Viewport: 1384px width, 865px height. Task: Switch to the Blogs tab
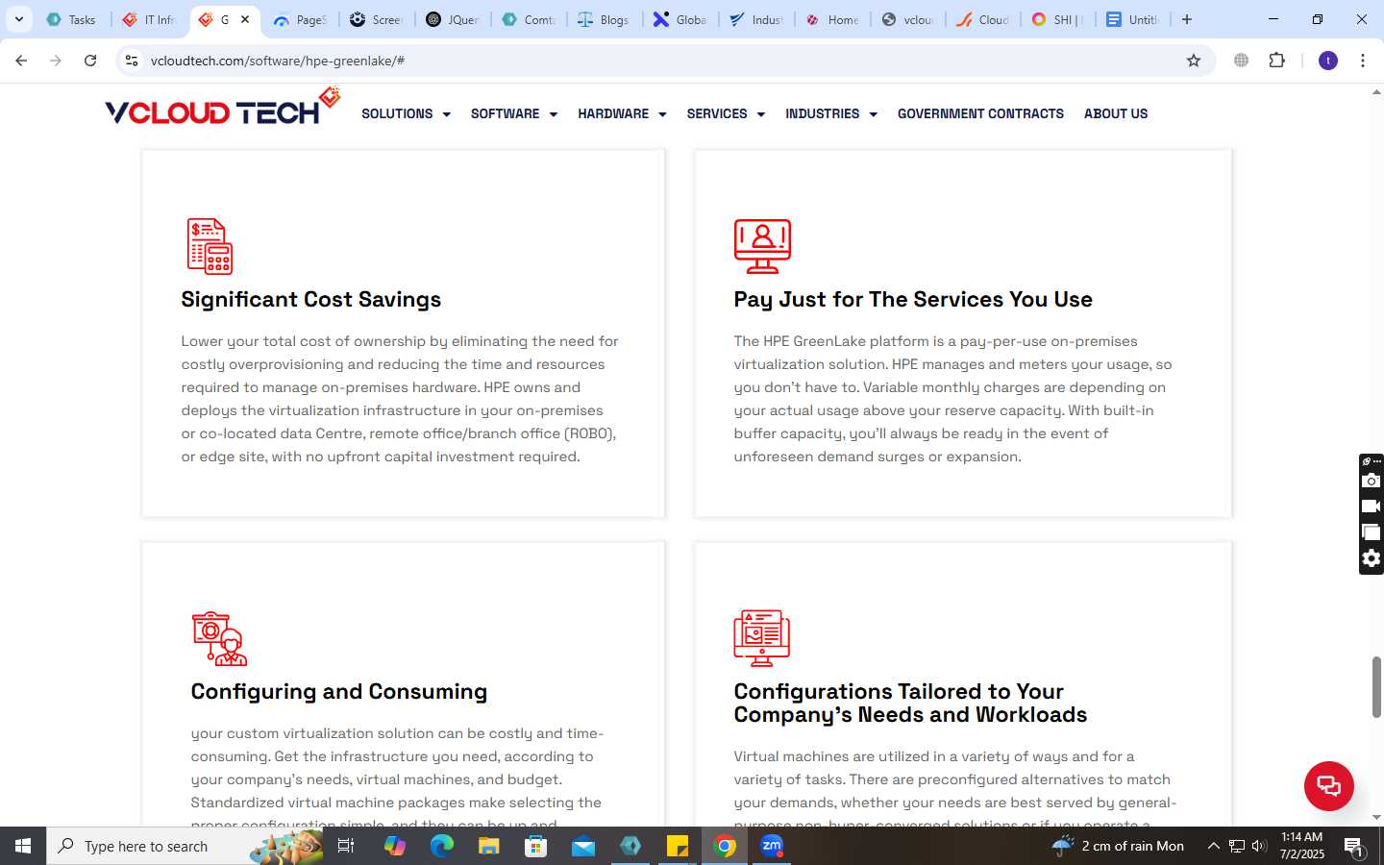point(605,19)
